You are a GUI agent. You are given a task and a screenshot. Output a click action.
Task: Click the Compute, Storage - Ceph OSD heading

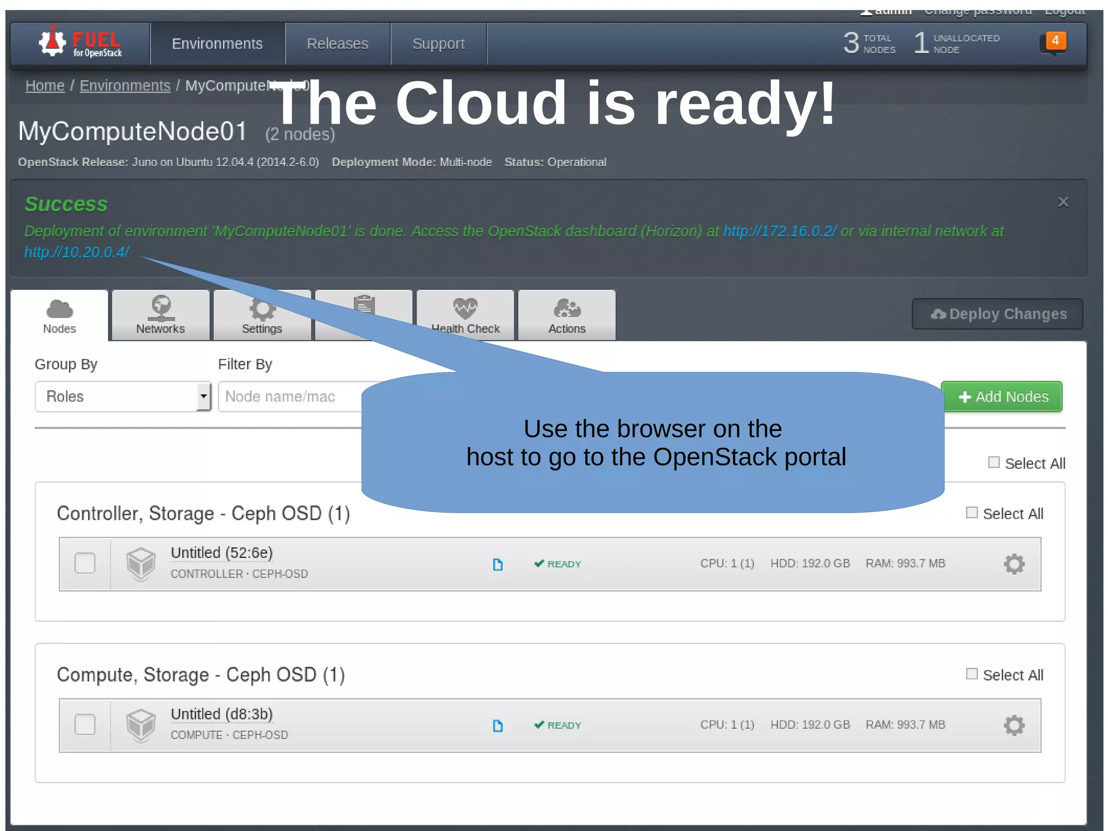[x=201, y=675]
